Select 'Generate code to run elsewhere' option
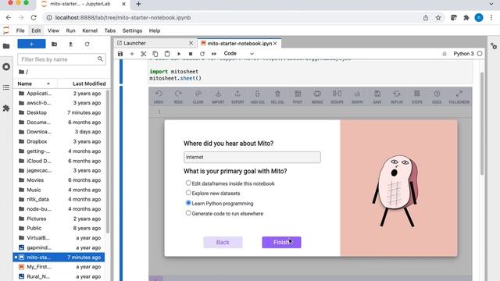This screenshot has width=500, height=281. pos(188,213)
